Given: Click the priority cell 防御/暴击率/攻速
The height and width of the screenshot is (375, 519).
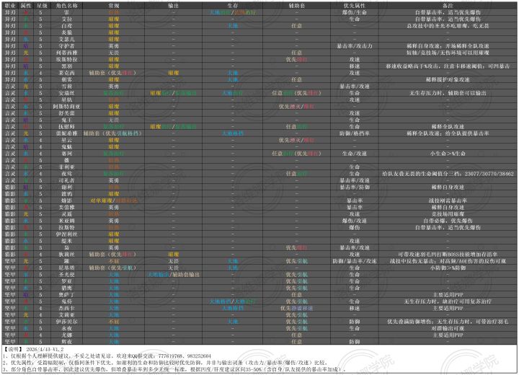Looking at the screenshot, I should (355, 261).
